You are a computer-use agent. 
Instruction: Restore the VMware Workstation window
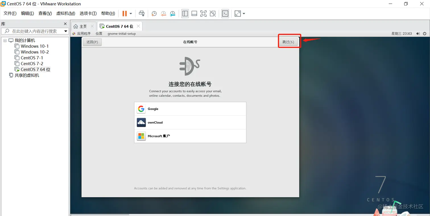tap(406, 4)
